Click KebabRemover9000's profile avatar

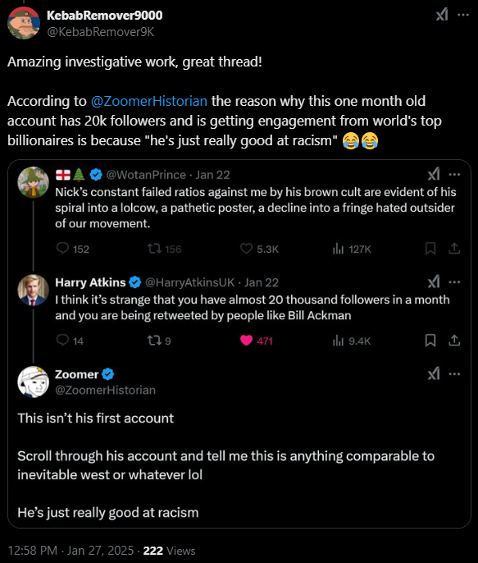[24, 23]
